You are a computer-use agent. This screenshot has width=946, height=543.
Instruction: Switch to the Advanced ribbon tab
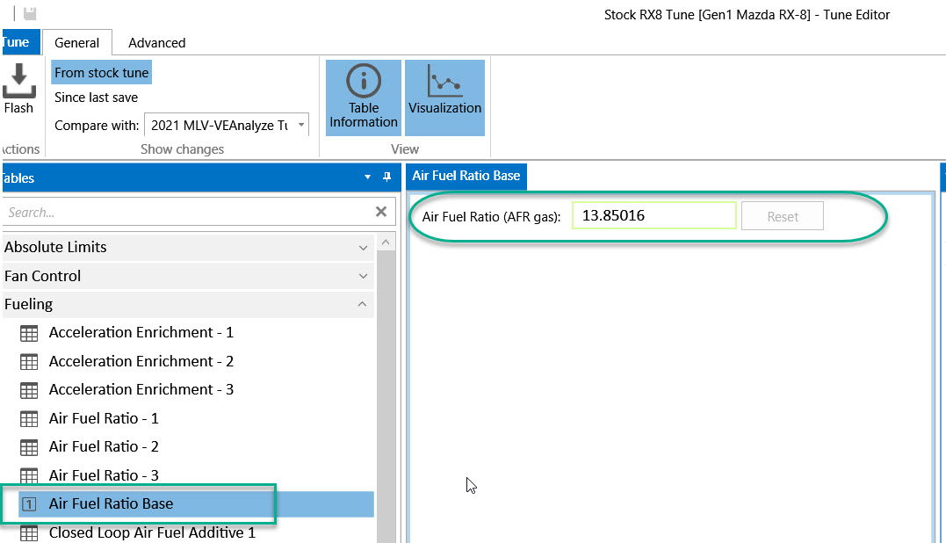[156, 42]
